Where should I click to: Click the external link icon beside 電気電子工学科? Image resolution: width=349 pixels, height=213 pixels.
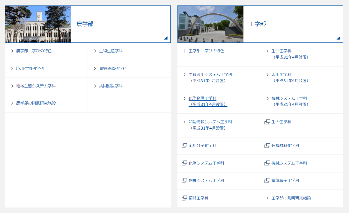[x=267, y=181]
